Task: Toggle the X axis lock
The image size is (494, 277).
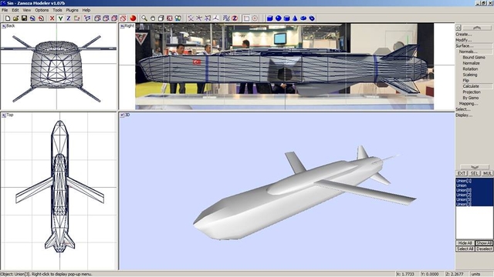Action: 52,18
